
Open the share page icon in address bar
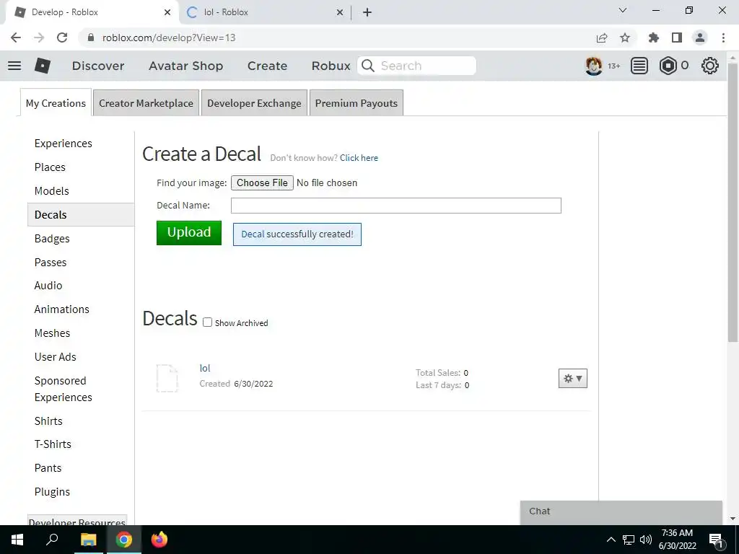pos(602,38)
